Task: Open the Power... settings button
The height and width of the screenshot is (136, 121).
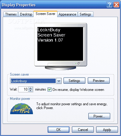Action: pos(99,116)
